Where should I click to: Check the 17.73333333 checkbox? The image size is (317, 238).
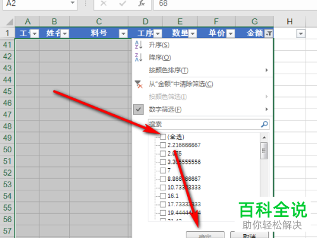pos(163,204)
